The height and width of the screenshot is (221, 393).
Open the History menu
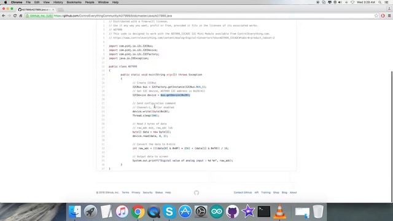(58, 2)
